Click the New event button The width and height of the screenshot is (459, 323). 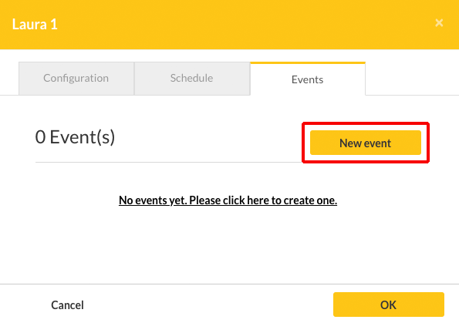point(366,143)
